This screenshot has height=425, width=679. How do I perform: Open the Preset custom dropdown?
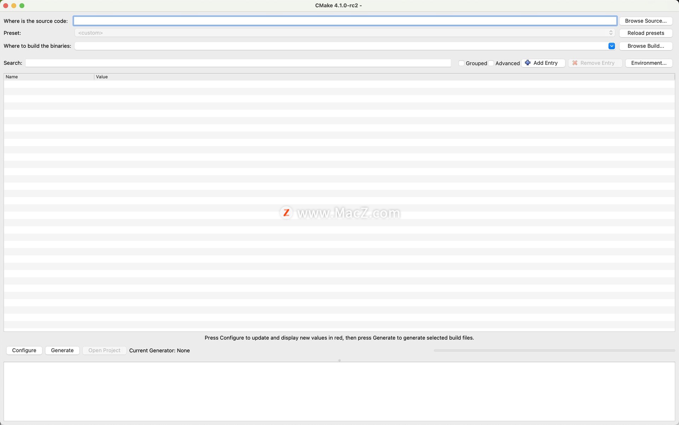pyautogui.click(x=344, y=33)
